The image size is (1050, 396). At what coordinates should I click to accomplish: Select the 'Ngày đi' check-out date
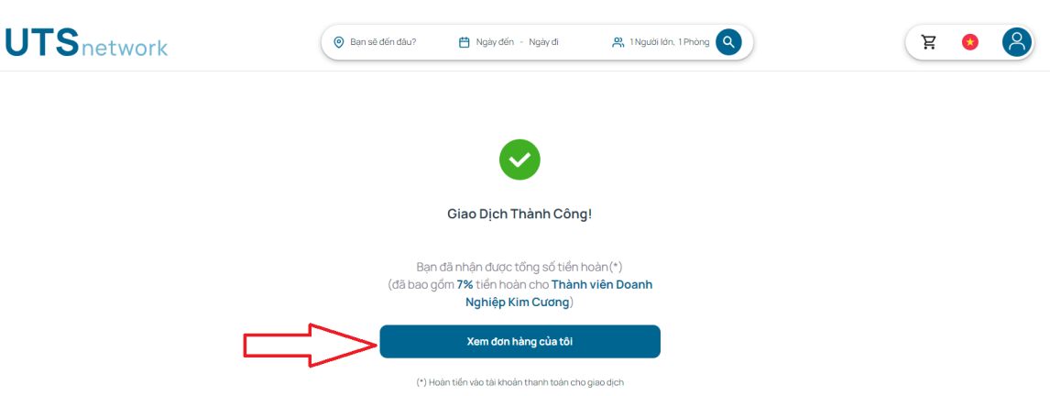(x=543, y=42)
